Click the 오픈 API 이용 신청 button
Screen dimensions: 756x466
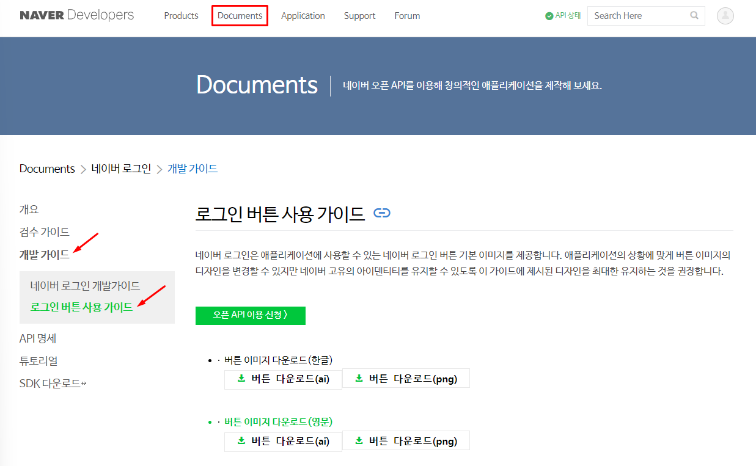click(251, 315)
